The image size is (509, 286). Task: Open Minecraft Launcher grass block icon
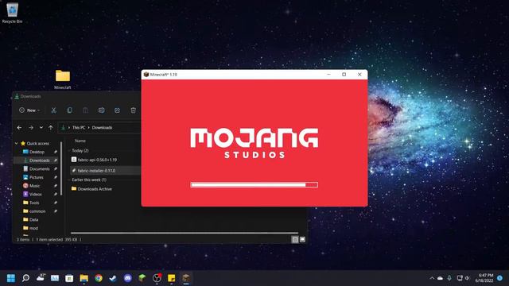(142, 278)
